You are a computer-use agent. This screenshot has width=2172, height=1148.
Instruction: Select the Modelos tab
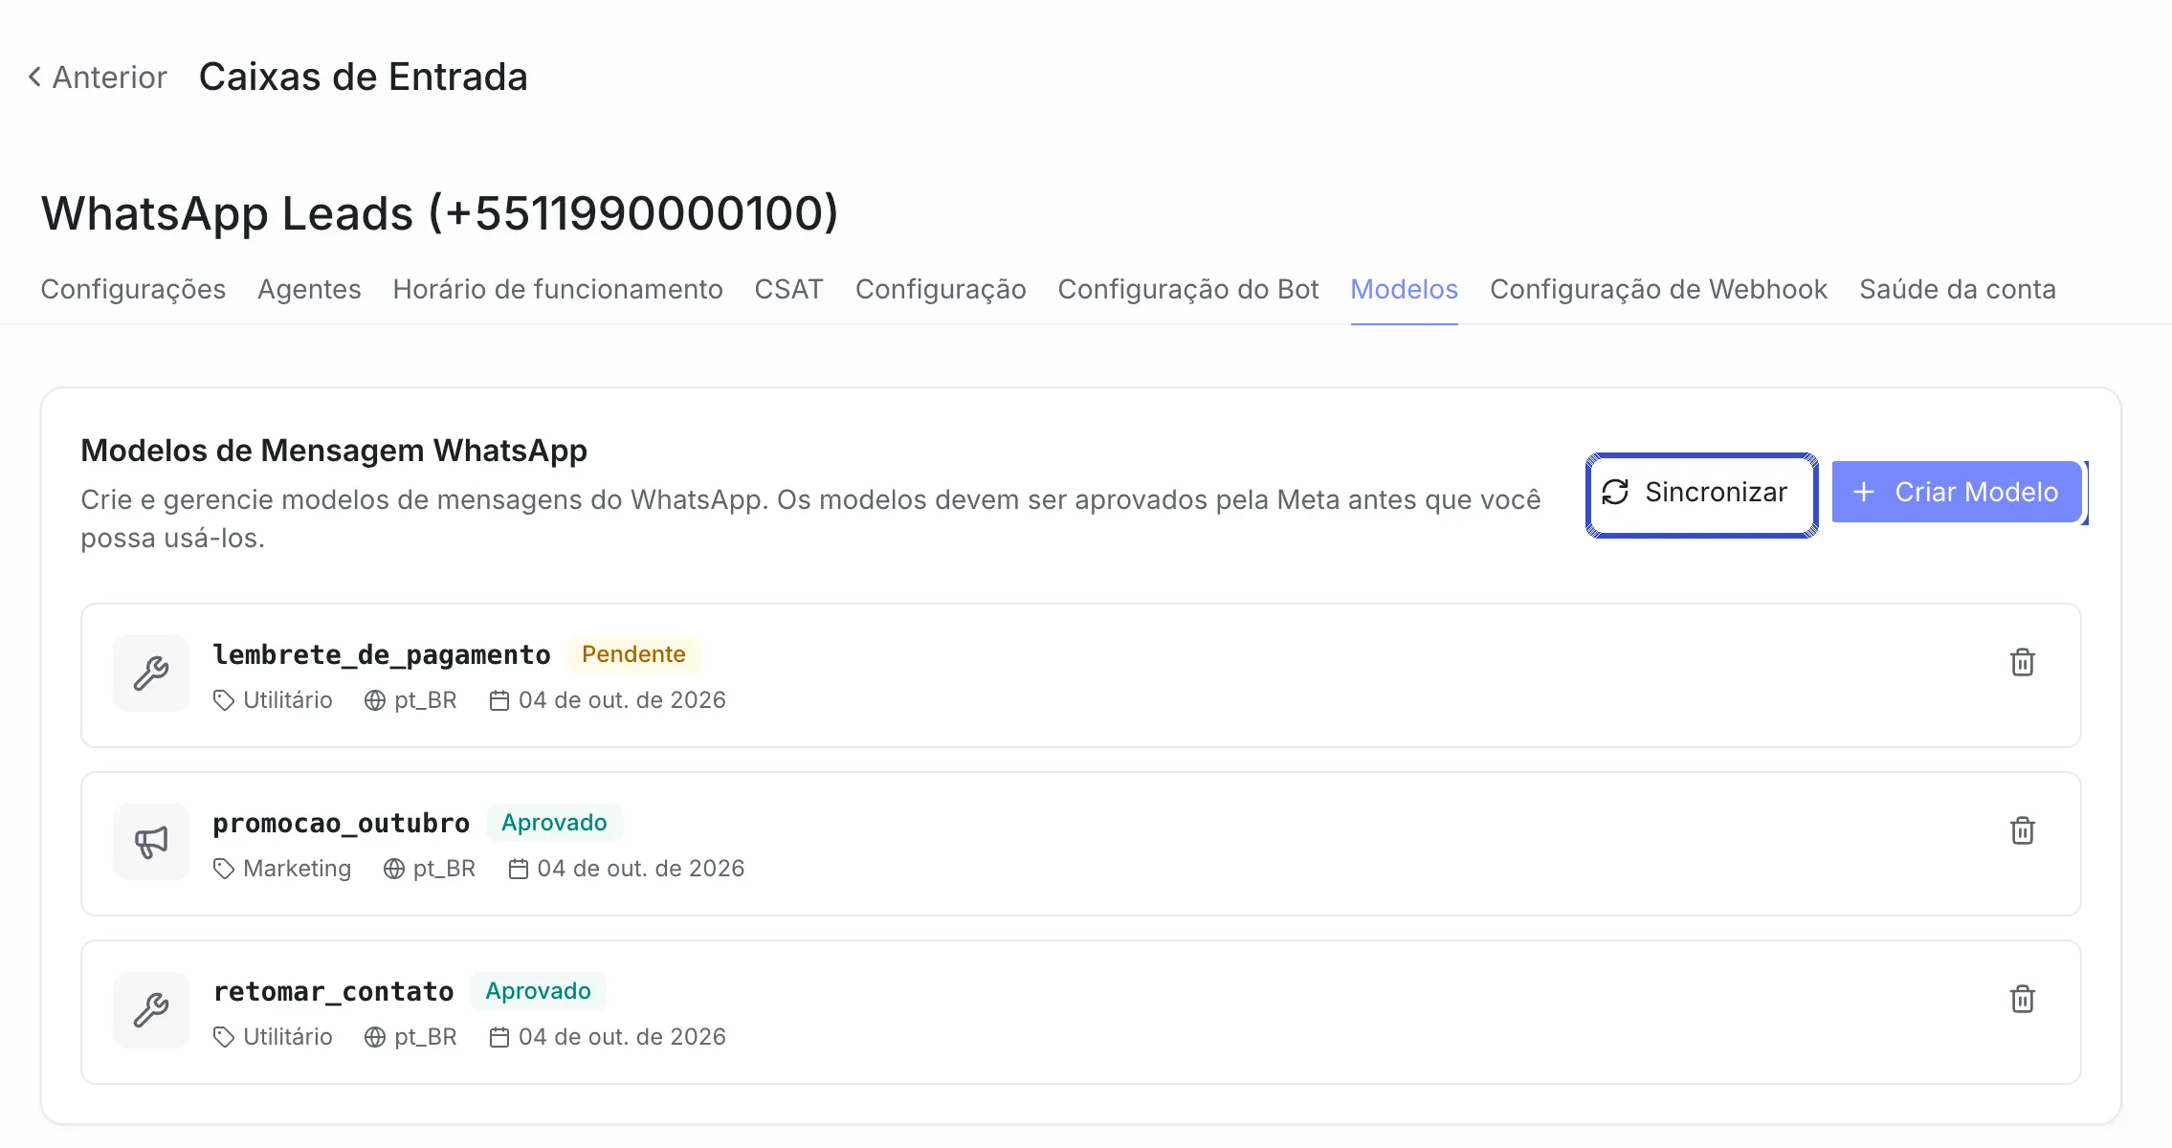pyautogui.click(x=1404, y=289)
